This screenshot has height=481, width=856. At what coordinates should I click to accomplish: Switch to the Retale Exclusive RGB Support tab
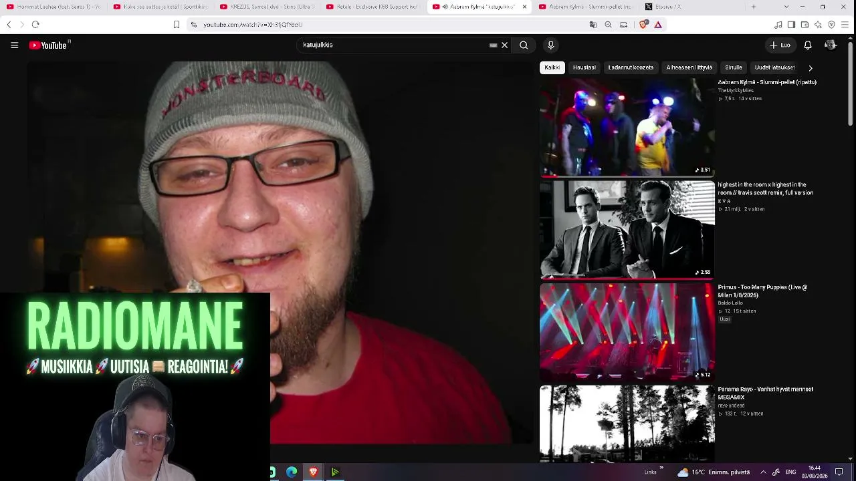(373, 7)
